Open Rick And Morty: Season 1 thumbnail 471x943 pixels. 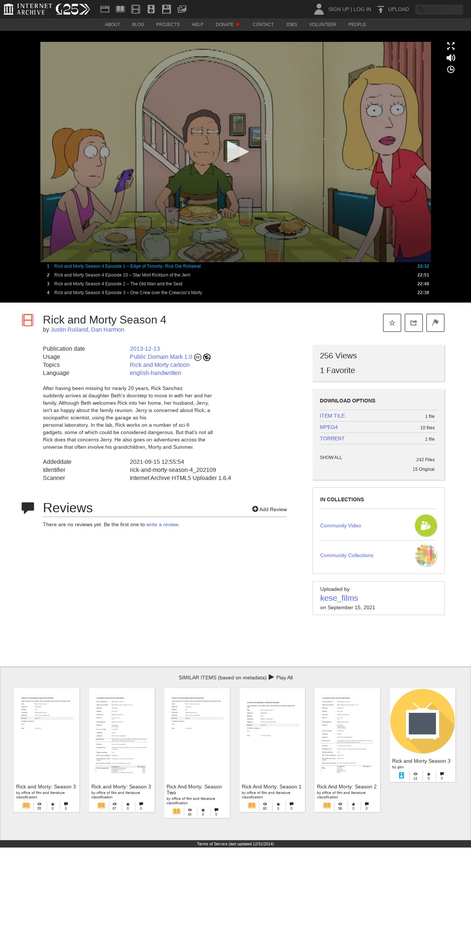pos(272,735)
